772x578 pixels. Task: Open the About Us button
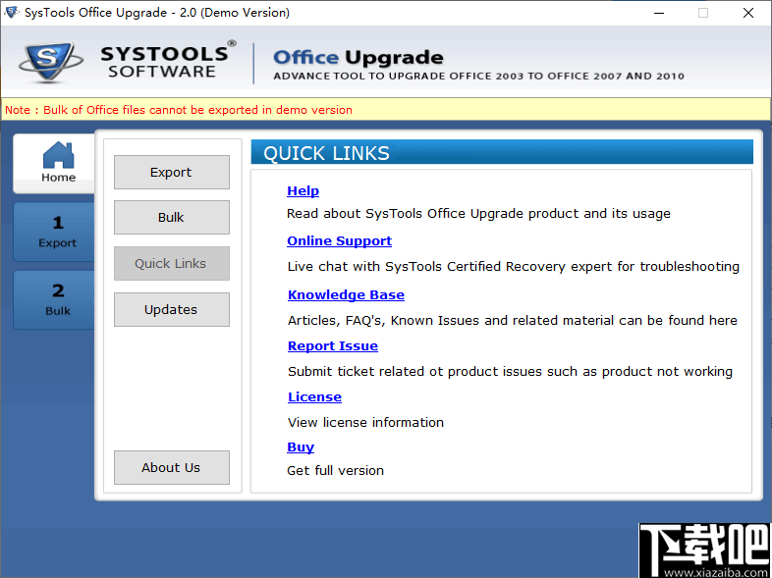[171, 467]
